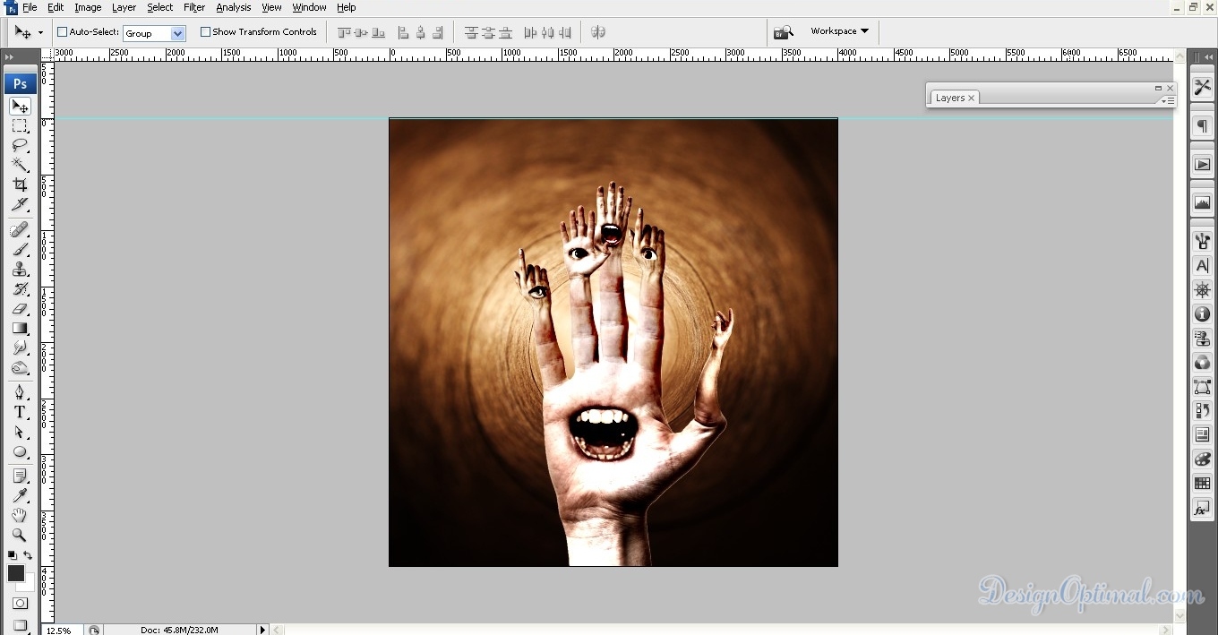Select the Healing Brush tool
This screenshot has width=1218, height=635.
20,230
